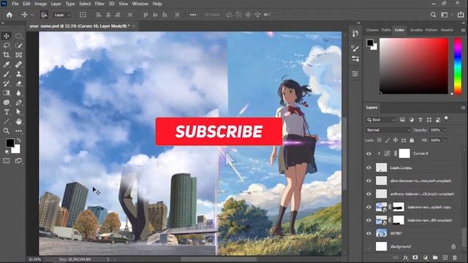Toggle Quick Mask mode
This screenshot has width=468, height=263.
7,161
